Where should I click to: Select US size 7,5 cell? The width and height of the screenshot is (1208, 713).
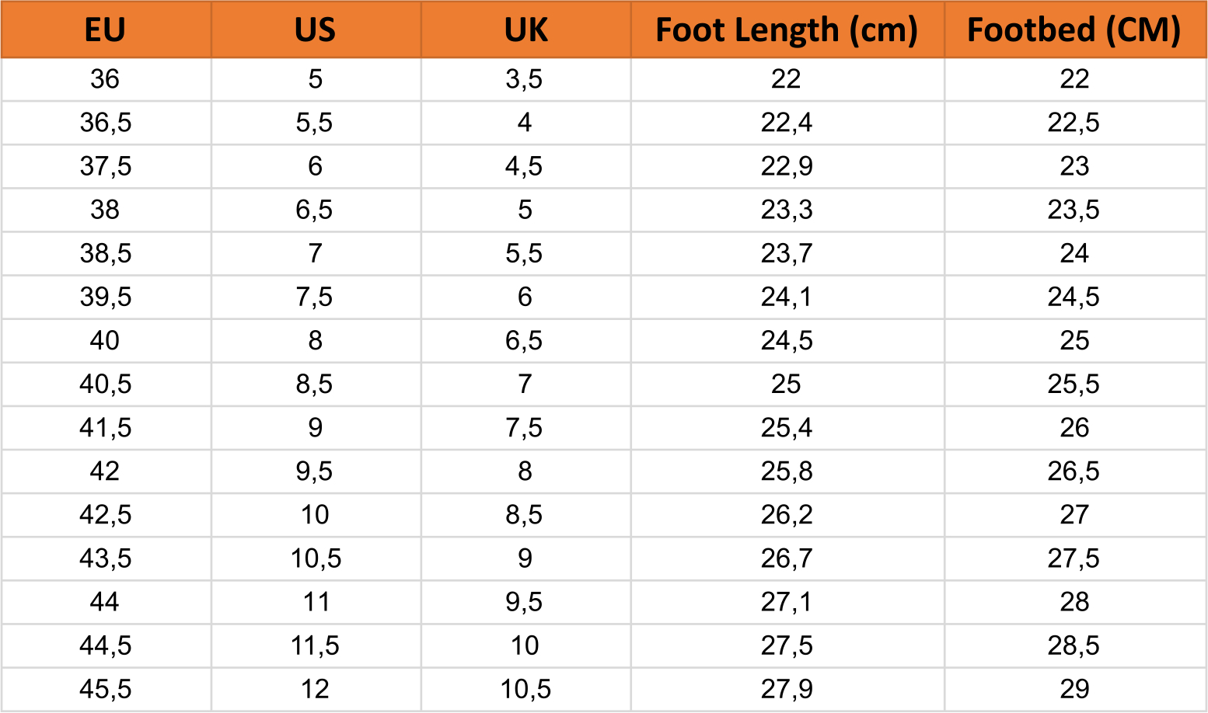(314, 297)
